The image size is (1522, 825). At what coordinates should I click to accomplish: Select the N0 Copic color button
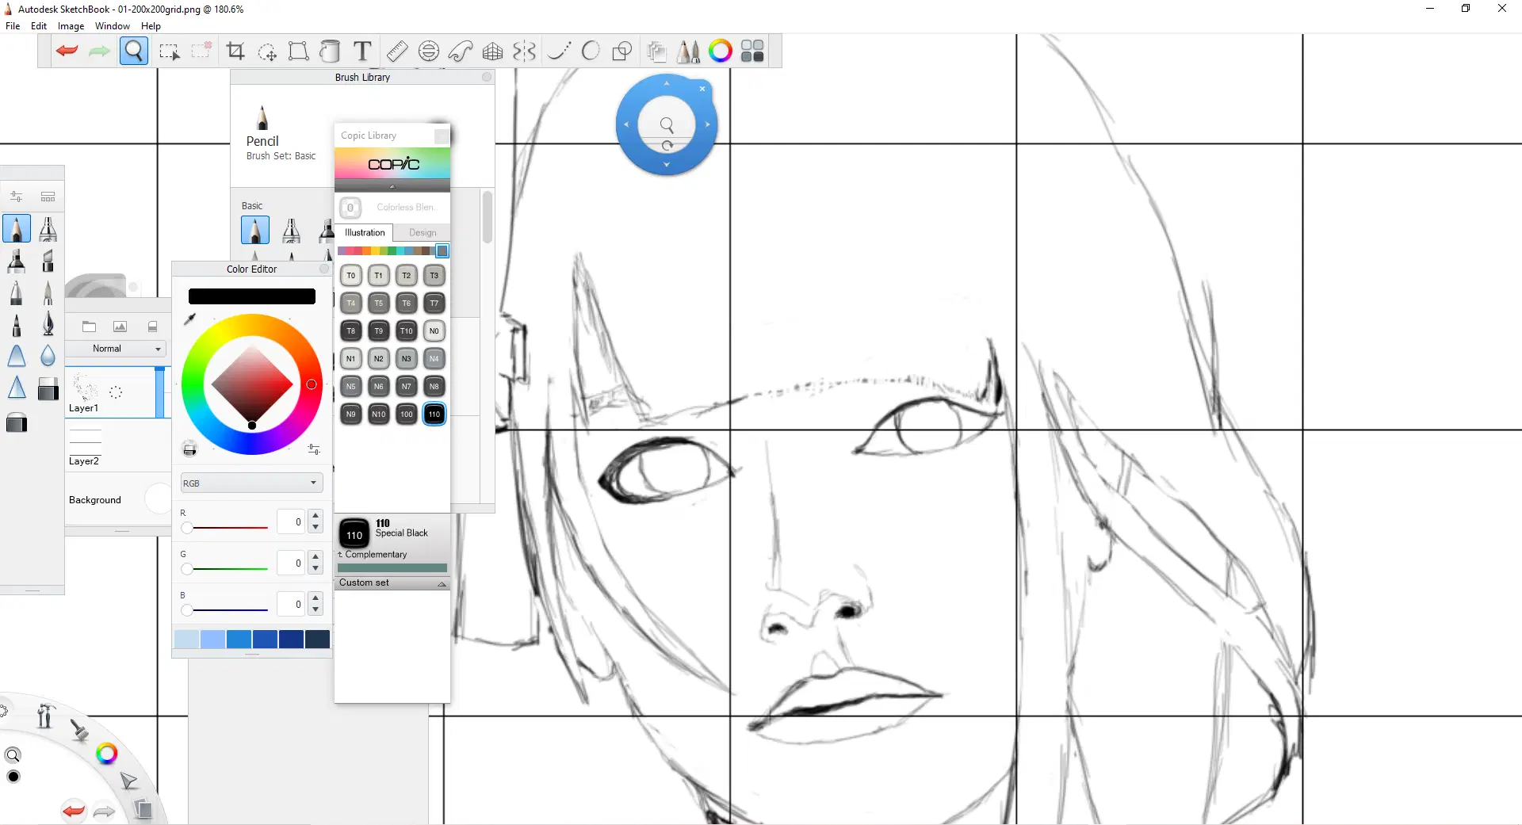[434, 331]
